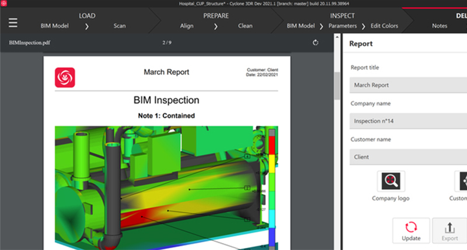
Task: Select the Align step under PREPARE
Action: [187, 26]
